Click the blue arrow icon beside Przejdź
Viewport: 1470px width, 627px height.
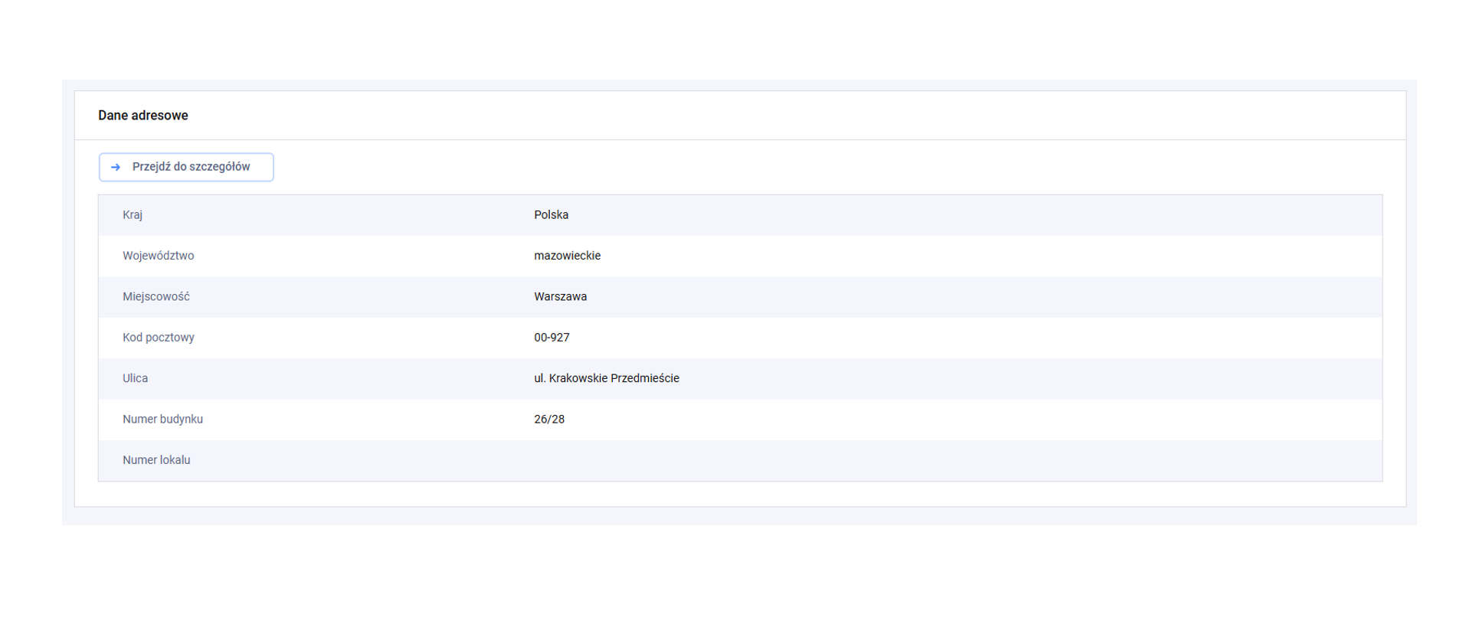[x=116, y=167]
